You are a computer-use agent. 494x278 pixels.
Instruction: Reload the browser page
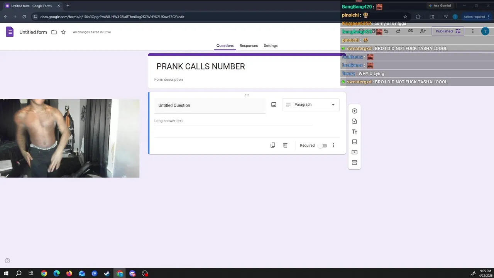24,17
